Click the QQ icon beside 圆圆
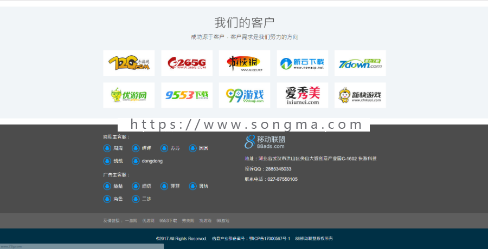Image resolution: width=488 pixels, height=249 pixels. tap(192, 148)
